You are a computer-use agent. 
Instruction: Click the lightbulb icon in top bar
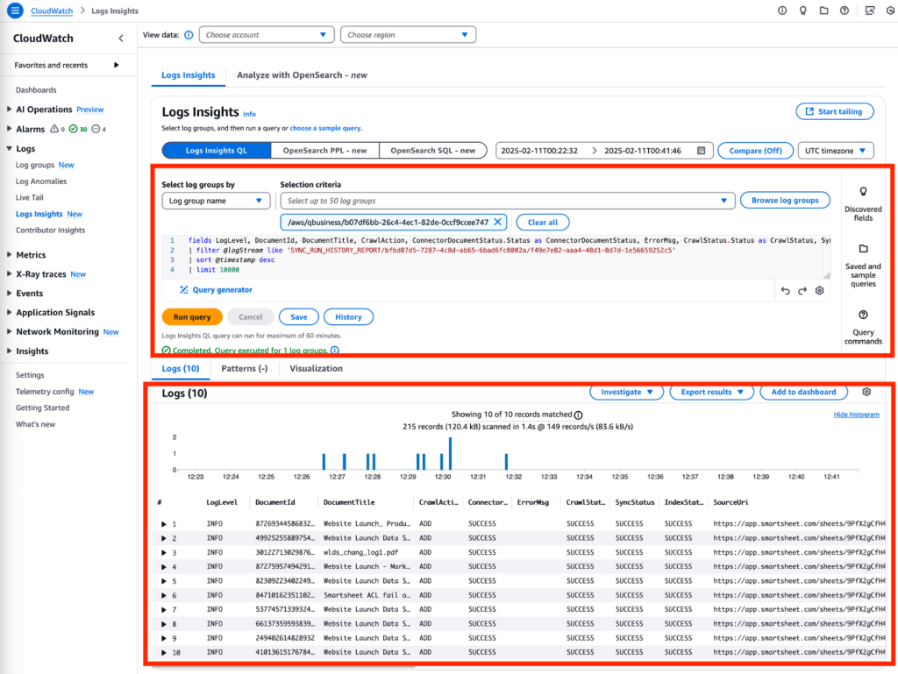coord(802,11)
